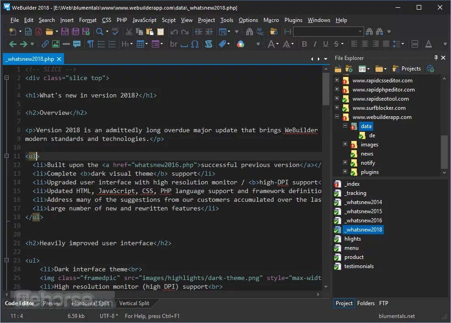Switch to the FTP panel tab

[x=383, y=303]
